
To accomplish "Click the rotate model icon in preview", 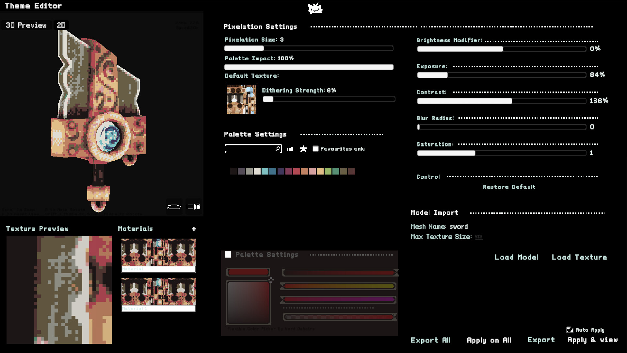I will (x=174, y=207).
